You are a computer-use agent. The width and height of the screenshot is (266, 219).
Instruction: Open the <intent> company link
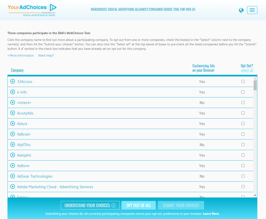24,103
